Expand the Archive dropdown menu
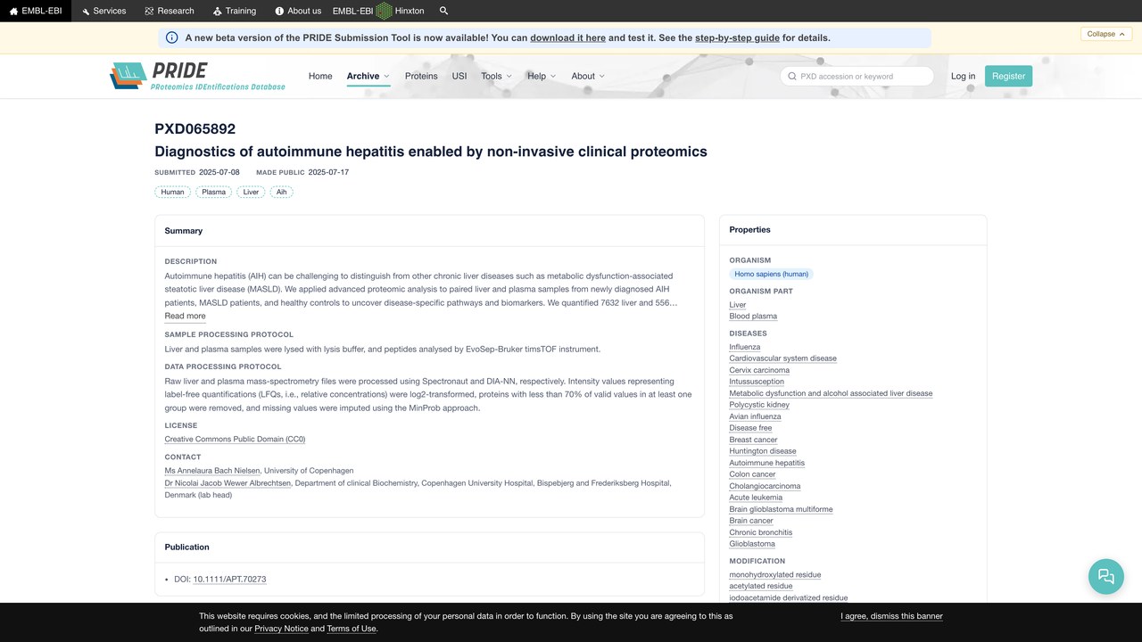This screenshot has width=1142, height=642. pyautogui.click(x=368, y=76)
